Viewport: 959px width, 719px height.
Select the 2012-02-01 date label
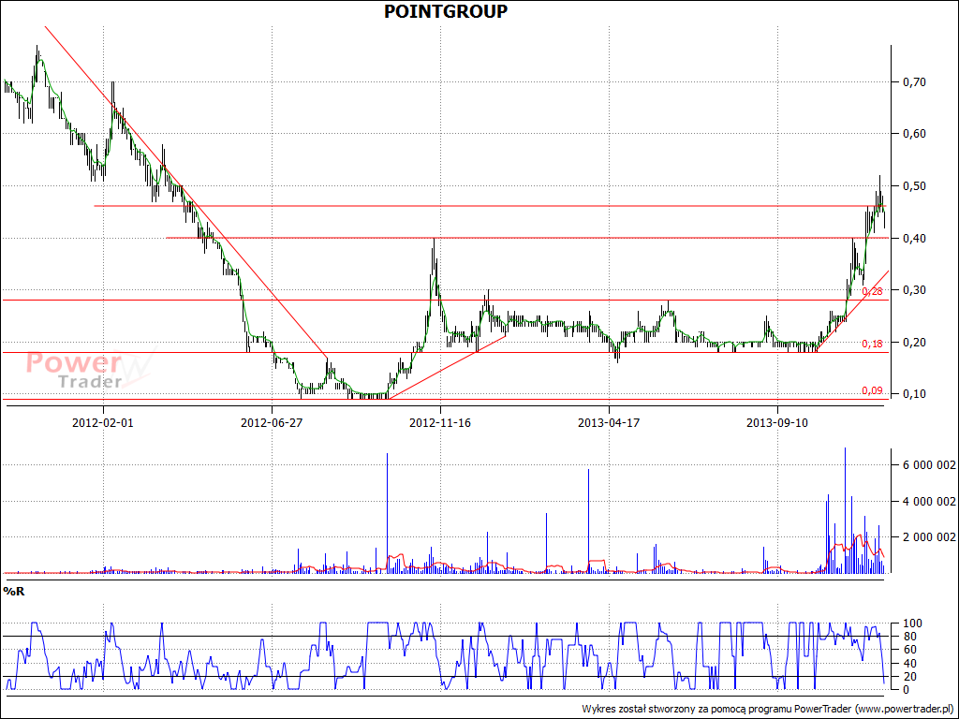click(x=102, y=422)
